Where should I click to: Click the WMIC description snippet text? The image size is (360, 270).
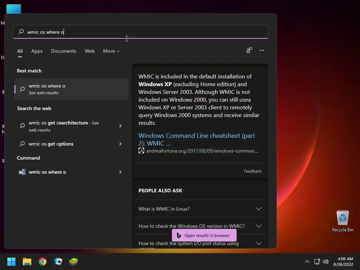pos(199,99)
